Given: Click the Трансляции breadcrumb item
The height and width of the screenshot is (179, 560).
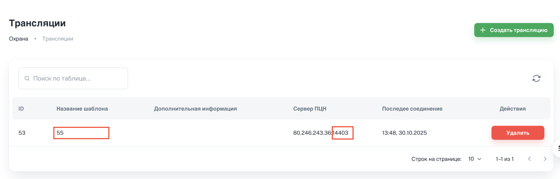Looking at the screenshot, I should click(58, 39).
